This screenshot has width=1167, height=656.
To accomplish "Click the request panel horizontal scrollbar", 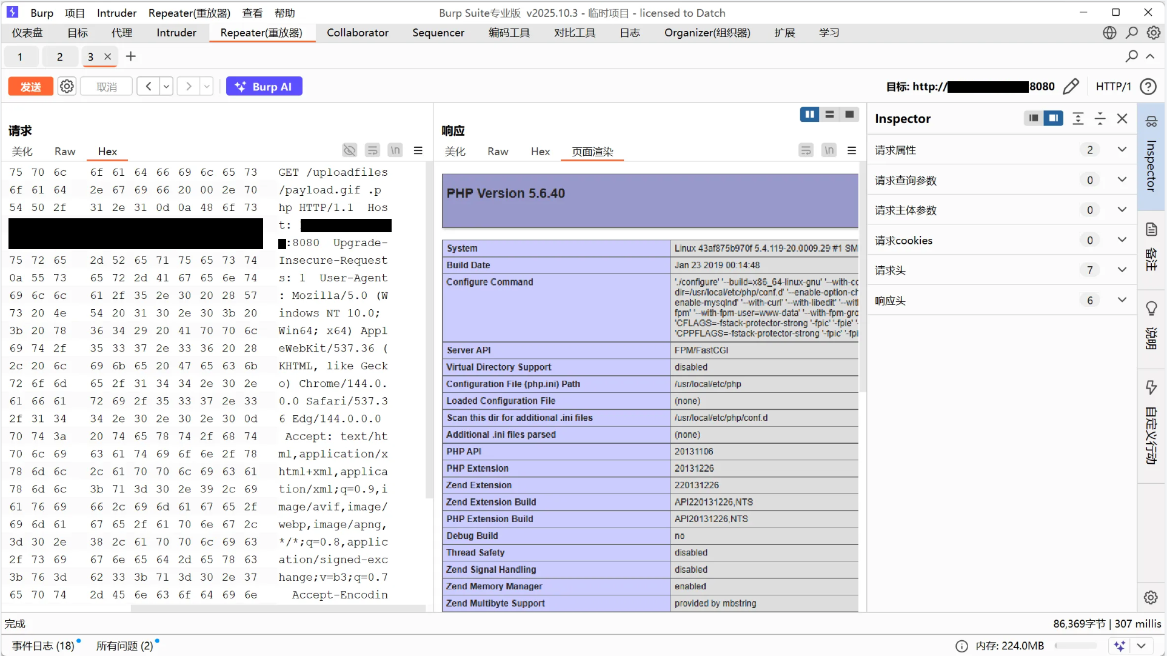I will click(278, 608).
